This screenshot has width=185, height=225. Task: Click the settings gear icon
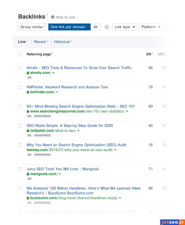coord(107,27)
